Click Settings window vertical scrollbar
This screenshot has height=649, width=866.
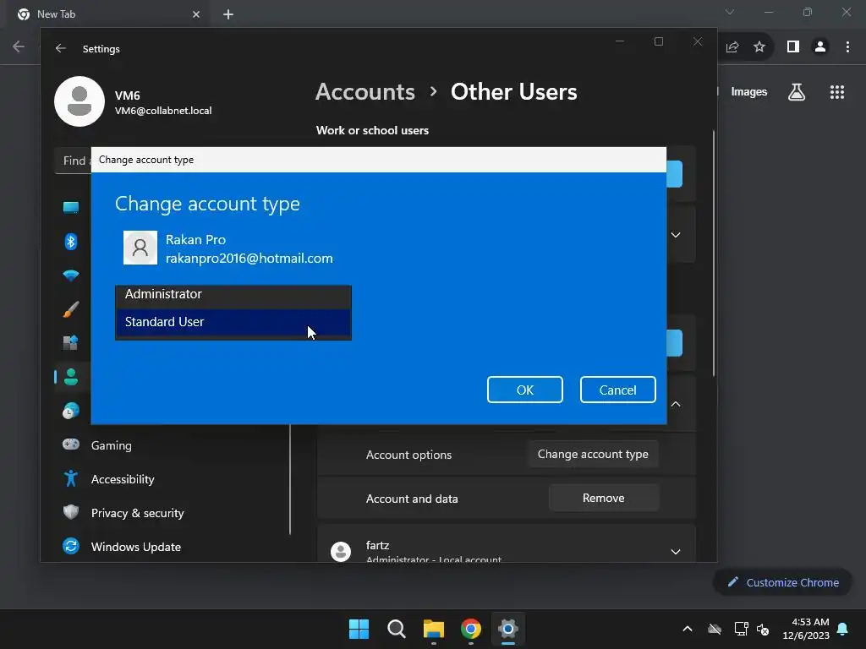pos(714,254)
